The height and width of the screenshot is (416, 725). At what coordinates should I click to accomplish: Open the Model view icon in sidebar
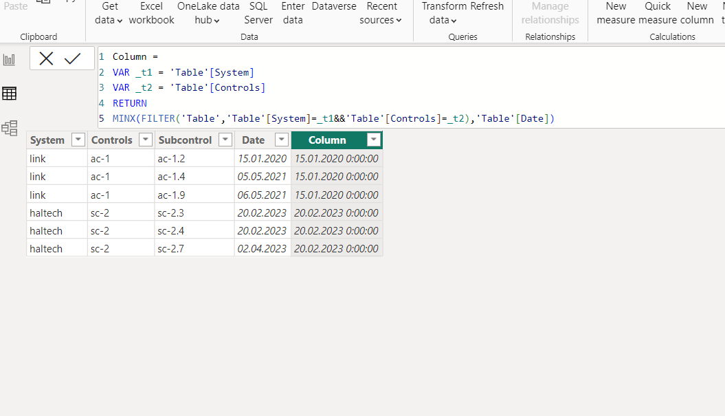coord(9,128)
